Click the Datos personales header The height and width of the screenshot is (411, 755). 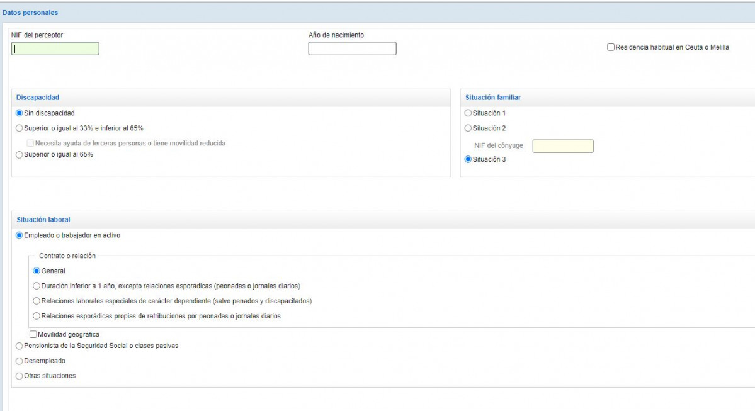point(30,13)
